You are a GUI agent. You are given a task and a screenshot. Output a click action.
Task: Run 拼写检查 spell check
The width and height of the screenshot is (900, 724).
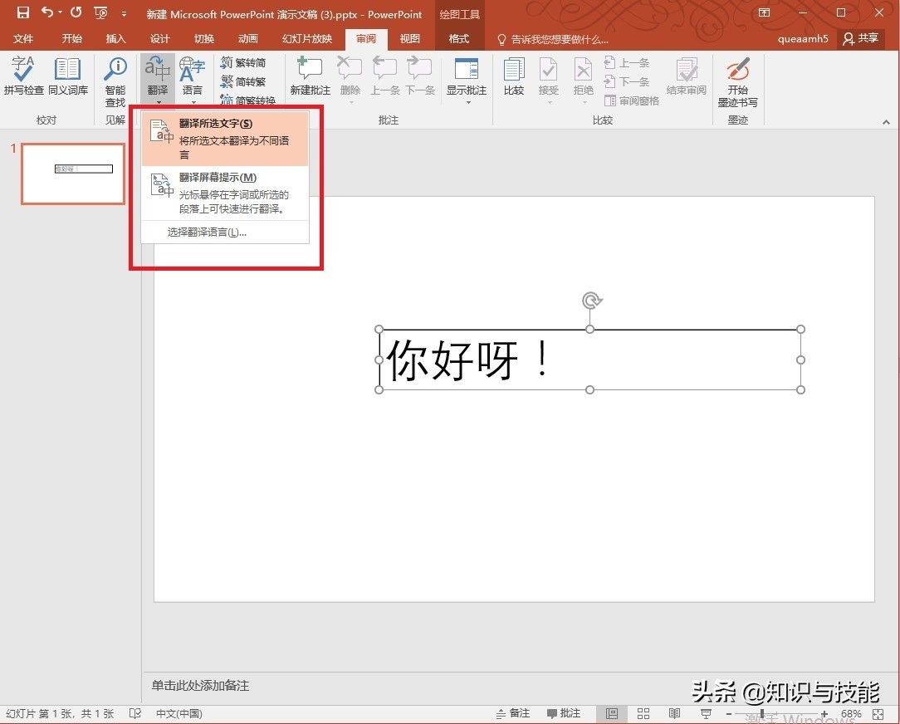point(23,76)
